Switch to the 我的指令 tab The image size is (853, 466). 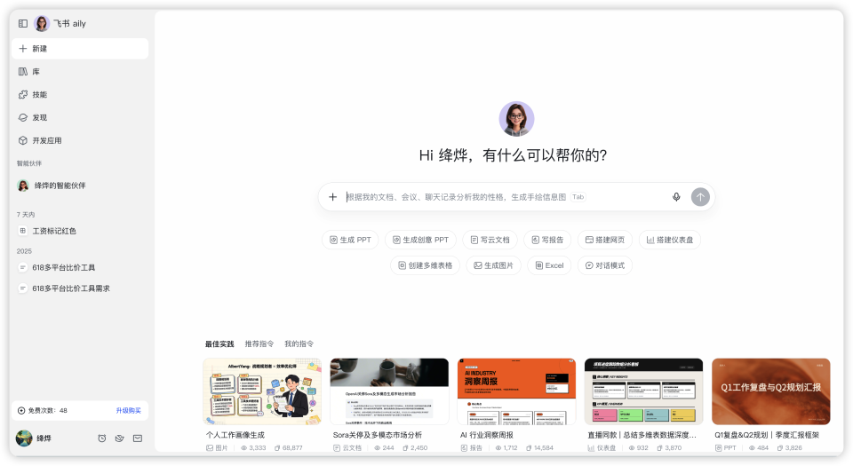click(x=299, y=344)
